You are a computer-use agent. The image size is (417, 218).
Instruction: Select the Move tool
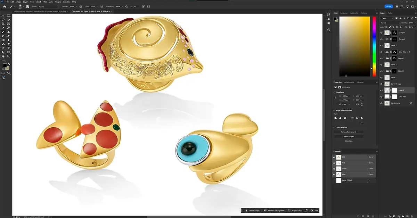[3, 16]
